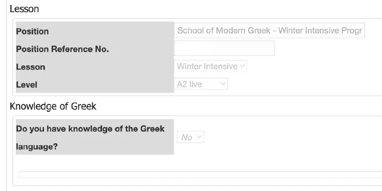The image size is (382, 191).
Task: Click the Winter Intensive selected value text
Action: pyautogui.click(x=207, y=66)
